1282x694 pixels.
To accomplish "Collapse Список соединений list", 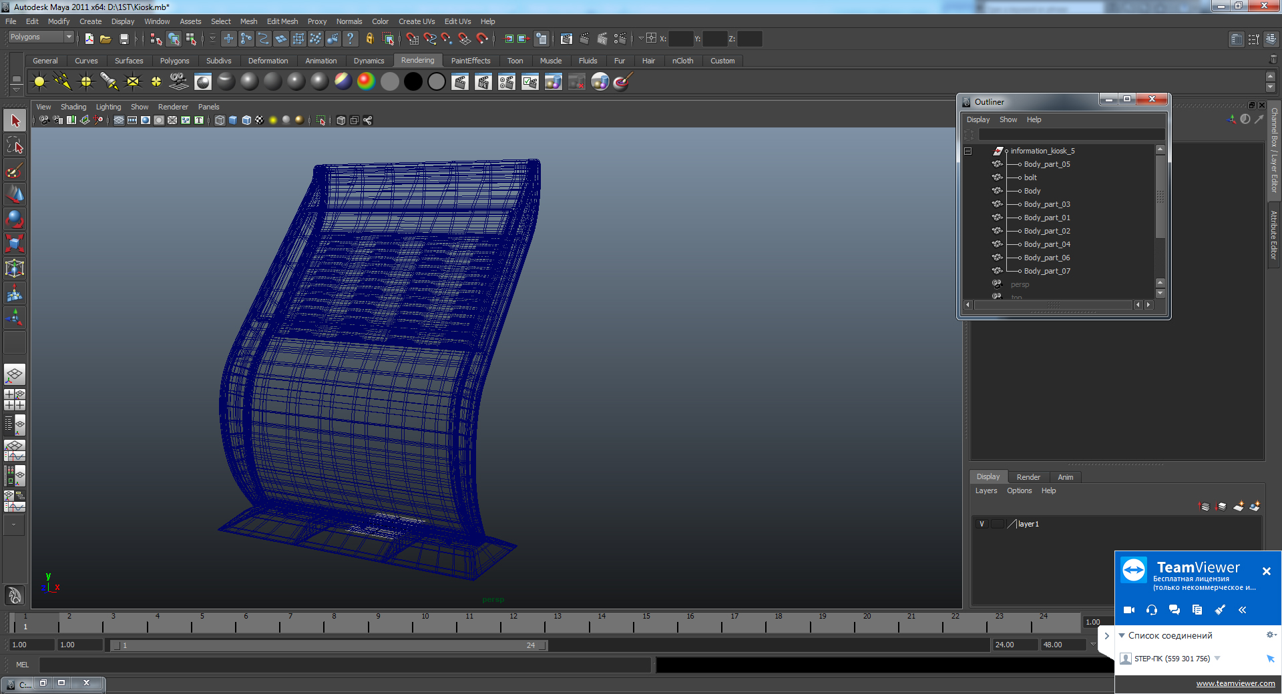I will coord(1122,635).
